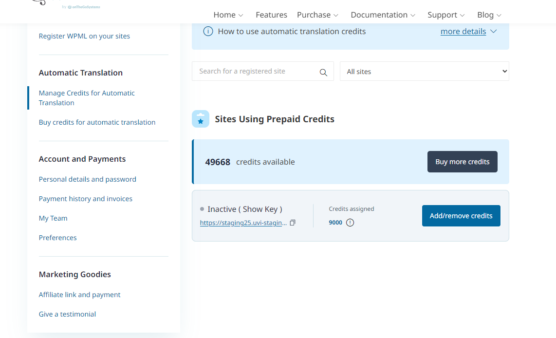The image size is (556, 338).
Task: Open the Blog menu
Action: [489, 15]
